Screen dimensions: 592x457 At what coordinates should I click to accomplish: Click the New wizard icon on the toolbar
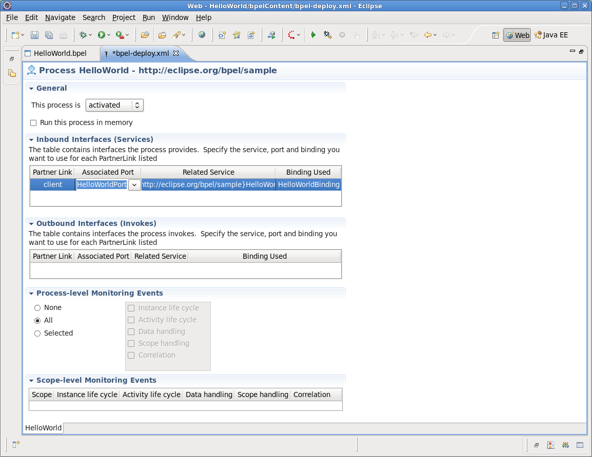[x=15, y=35]
